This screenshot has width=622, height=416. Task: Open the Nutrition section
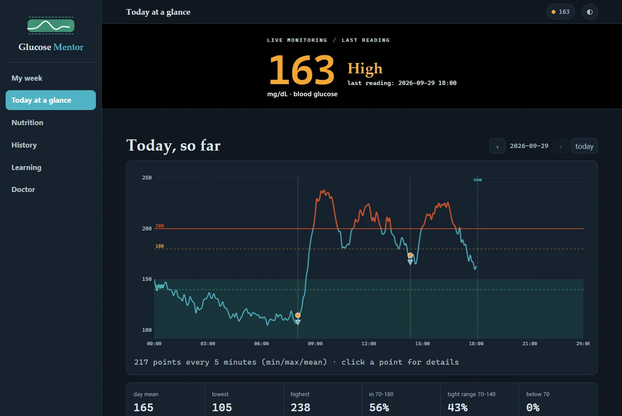tap(51, 123)
